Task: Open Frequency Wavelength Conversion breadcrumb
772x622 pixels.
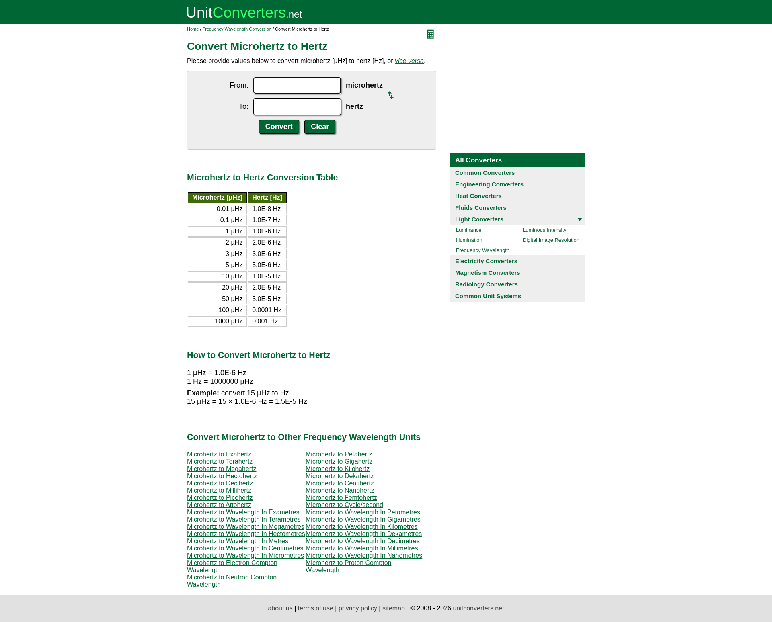Action: point(236,29)
